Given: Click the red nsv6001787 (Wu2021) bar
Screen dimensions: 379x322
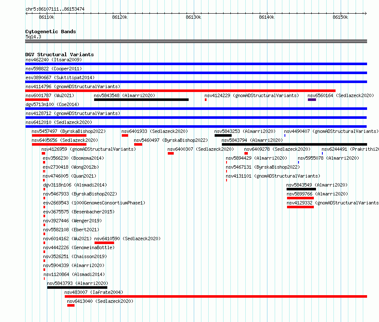Looking at the screenshot, I should (x=37, y=100).
